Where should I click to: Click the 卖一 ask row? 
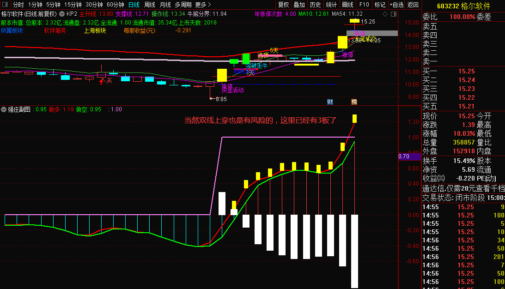463,61
